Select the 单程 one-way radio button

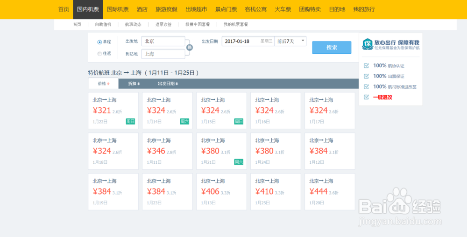[99, 42]
